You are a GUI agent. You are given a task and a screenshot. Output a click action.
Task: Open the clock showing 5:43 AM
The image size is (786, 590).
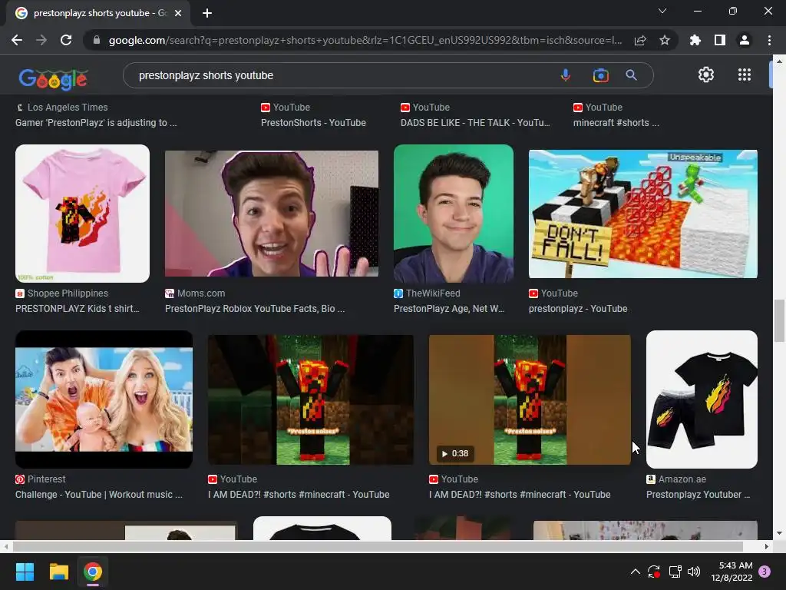pyautogui.click(x=732, y=572)
